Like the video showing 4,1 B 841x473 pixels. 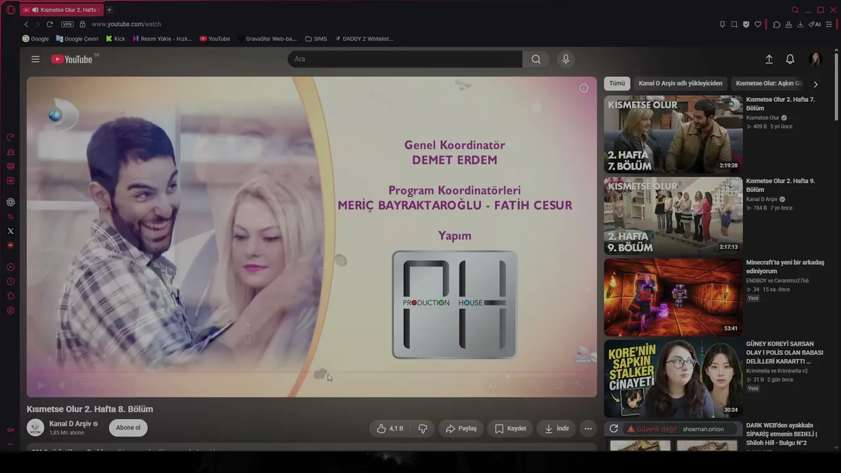click(390, 428)
